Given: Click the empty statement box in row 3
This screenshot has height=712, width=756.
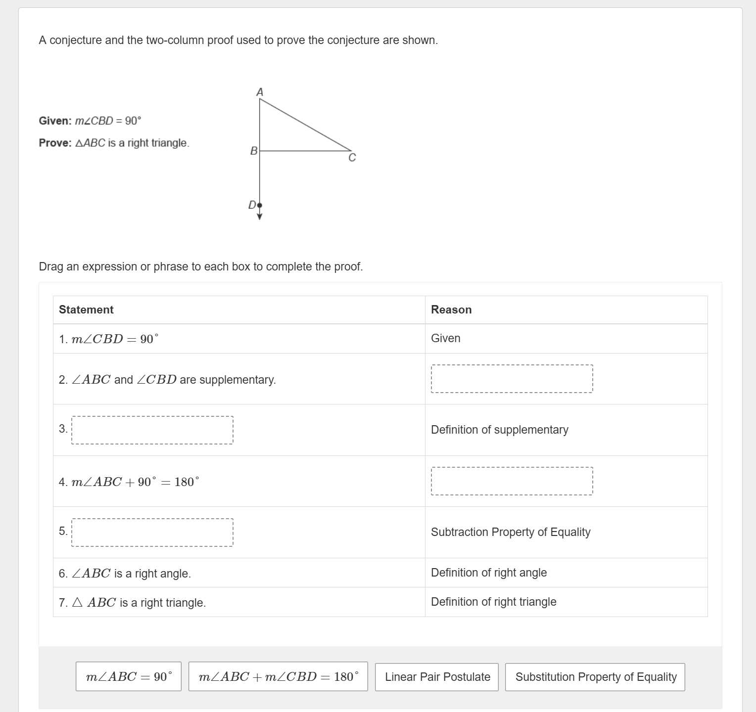Looking at the screenshot, I should 151,430.
